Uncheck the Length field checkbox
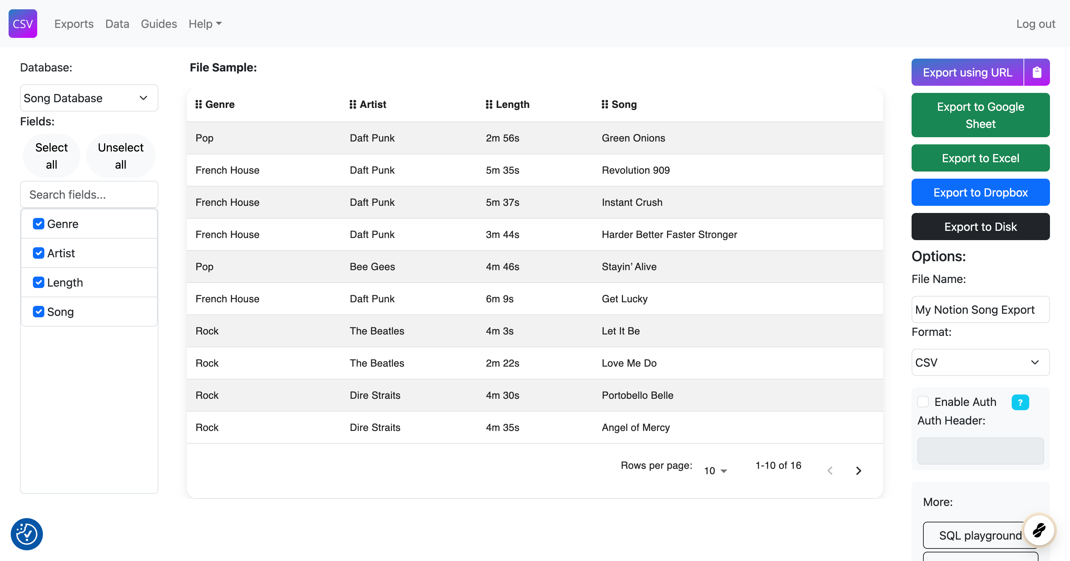Image resolution: width=1070 pixels, height=561 pixels. point(39,283)
